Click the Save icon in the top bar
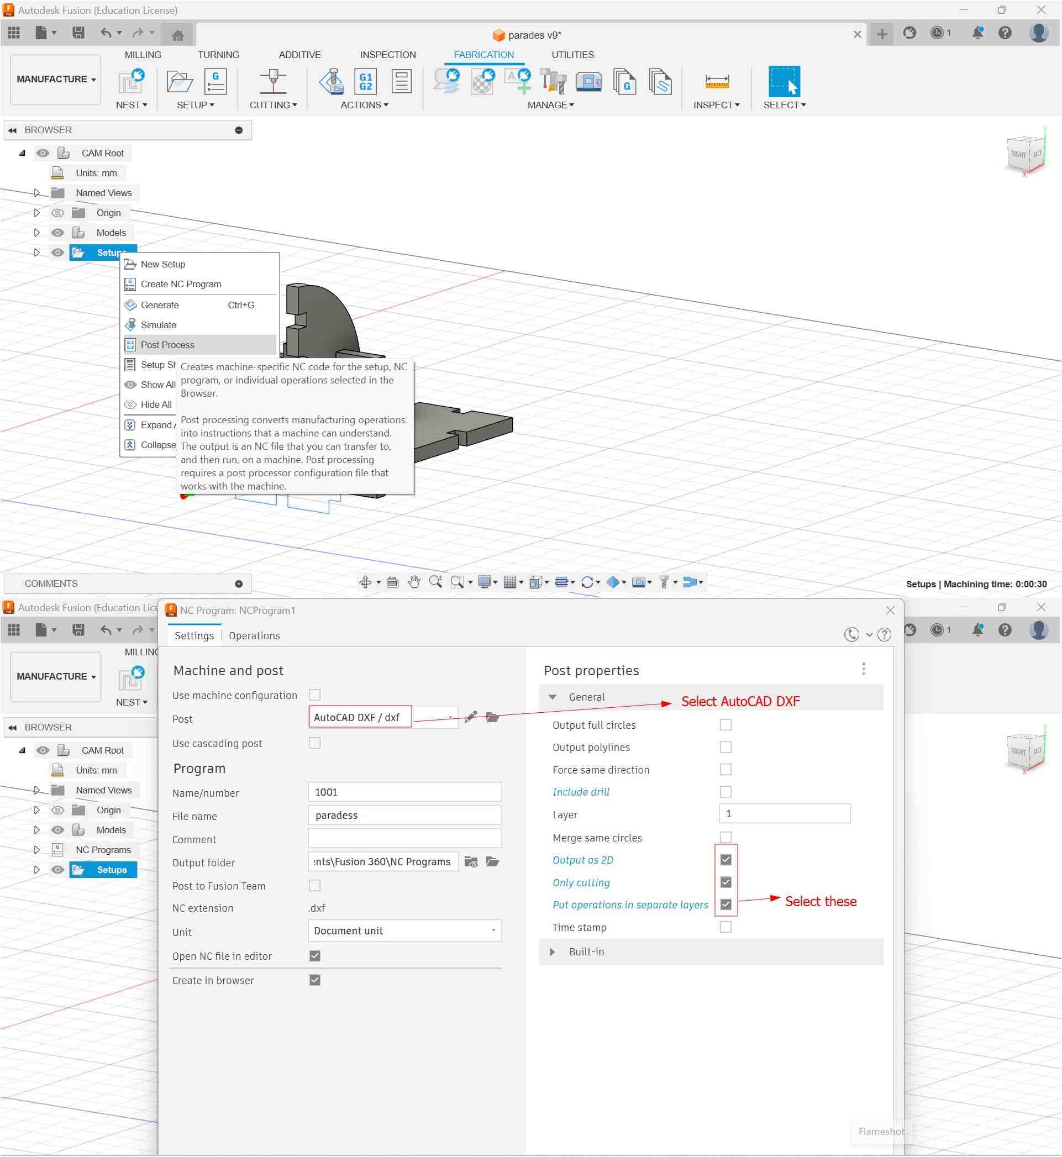The image size is (1062, 1157). pos(78,33)
